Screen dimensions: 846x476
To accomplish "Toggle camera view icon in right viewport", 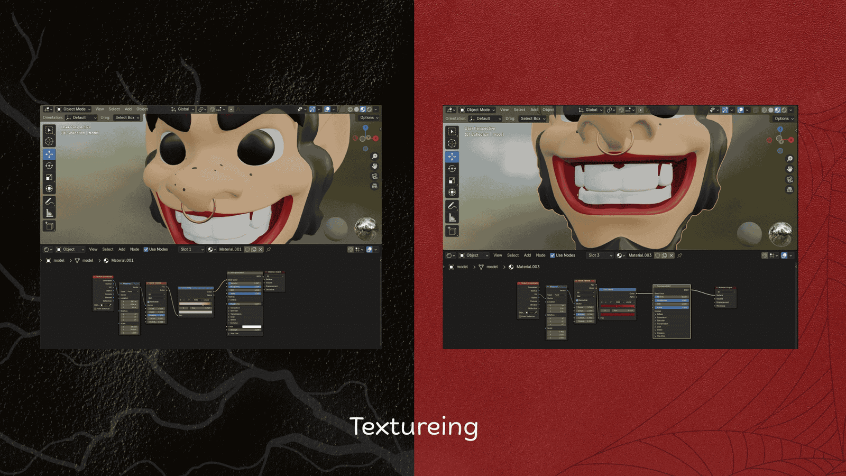I will point(789,179).
